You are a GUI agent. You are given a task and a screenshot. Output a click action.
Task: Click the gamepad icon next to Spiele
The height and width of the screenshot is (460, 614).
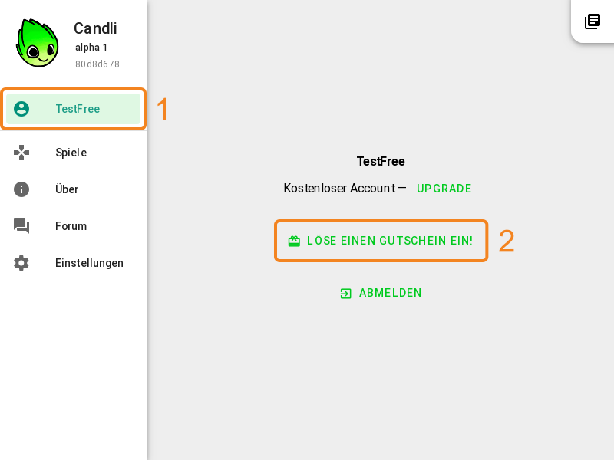click(21, 153)
